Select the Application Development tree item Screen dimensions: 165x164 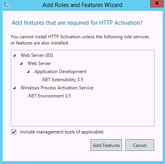coord(60,72)
